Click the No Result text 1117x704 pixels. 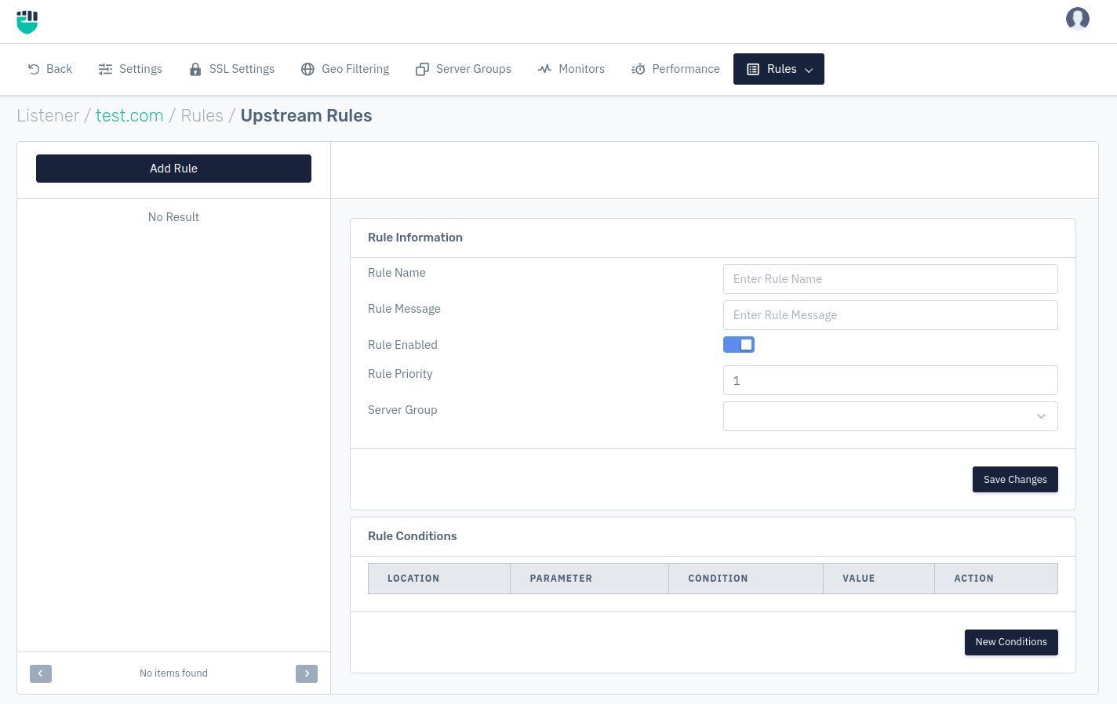[x=173, y=217]
